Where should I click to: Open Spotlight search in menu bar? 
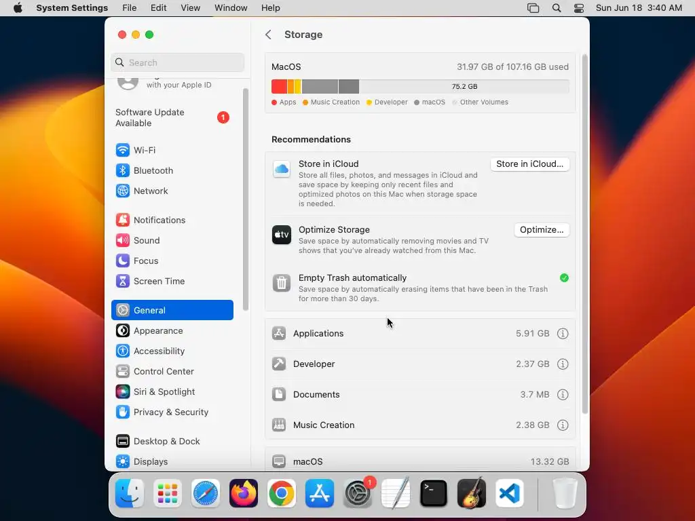coord(557,8)
